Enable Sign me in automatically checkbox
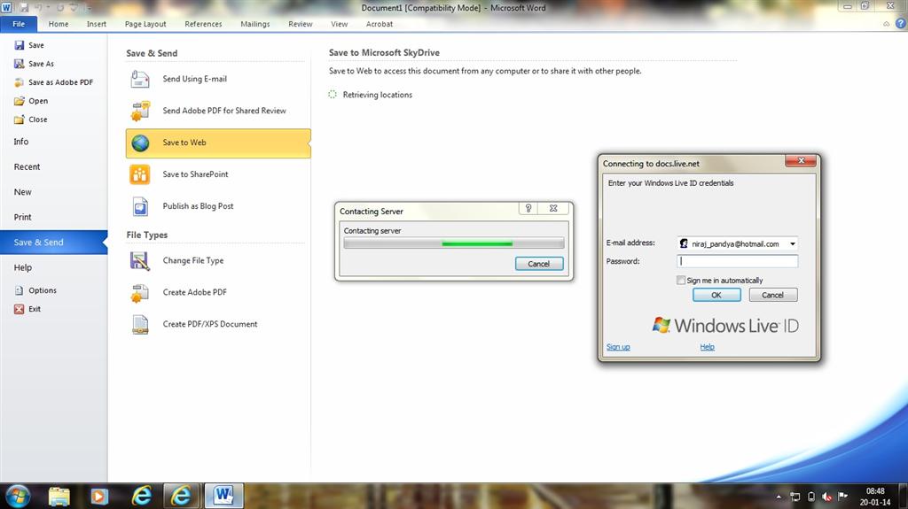 [681, 280]
